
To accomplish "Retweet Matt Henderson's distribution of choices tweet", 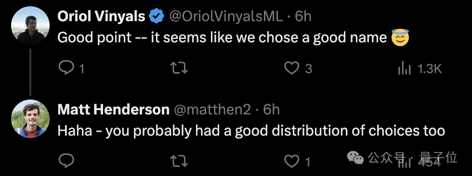I will pos(179,162).
